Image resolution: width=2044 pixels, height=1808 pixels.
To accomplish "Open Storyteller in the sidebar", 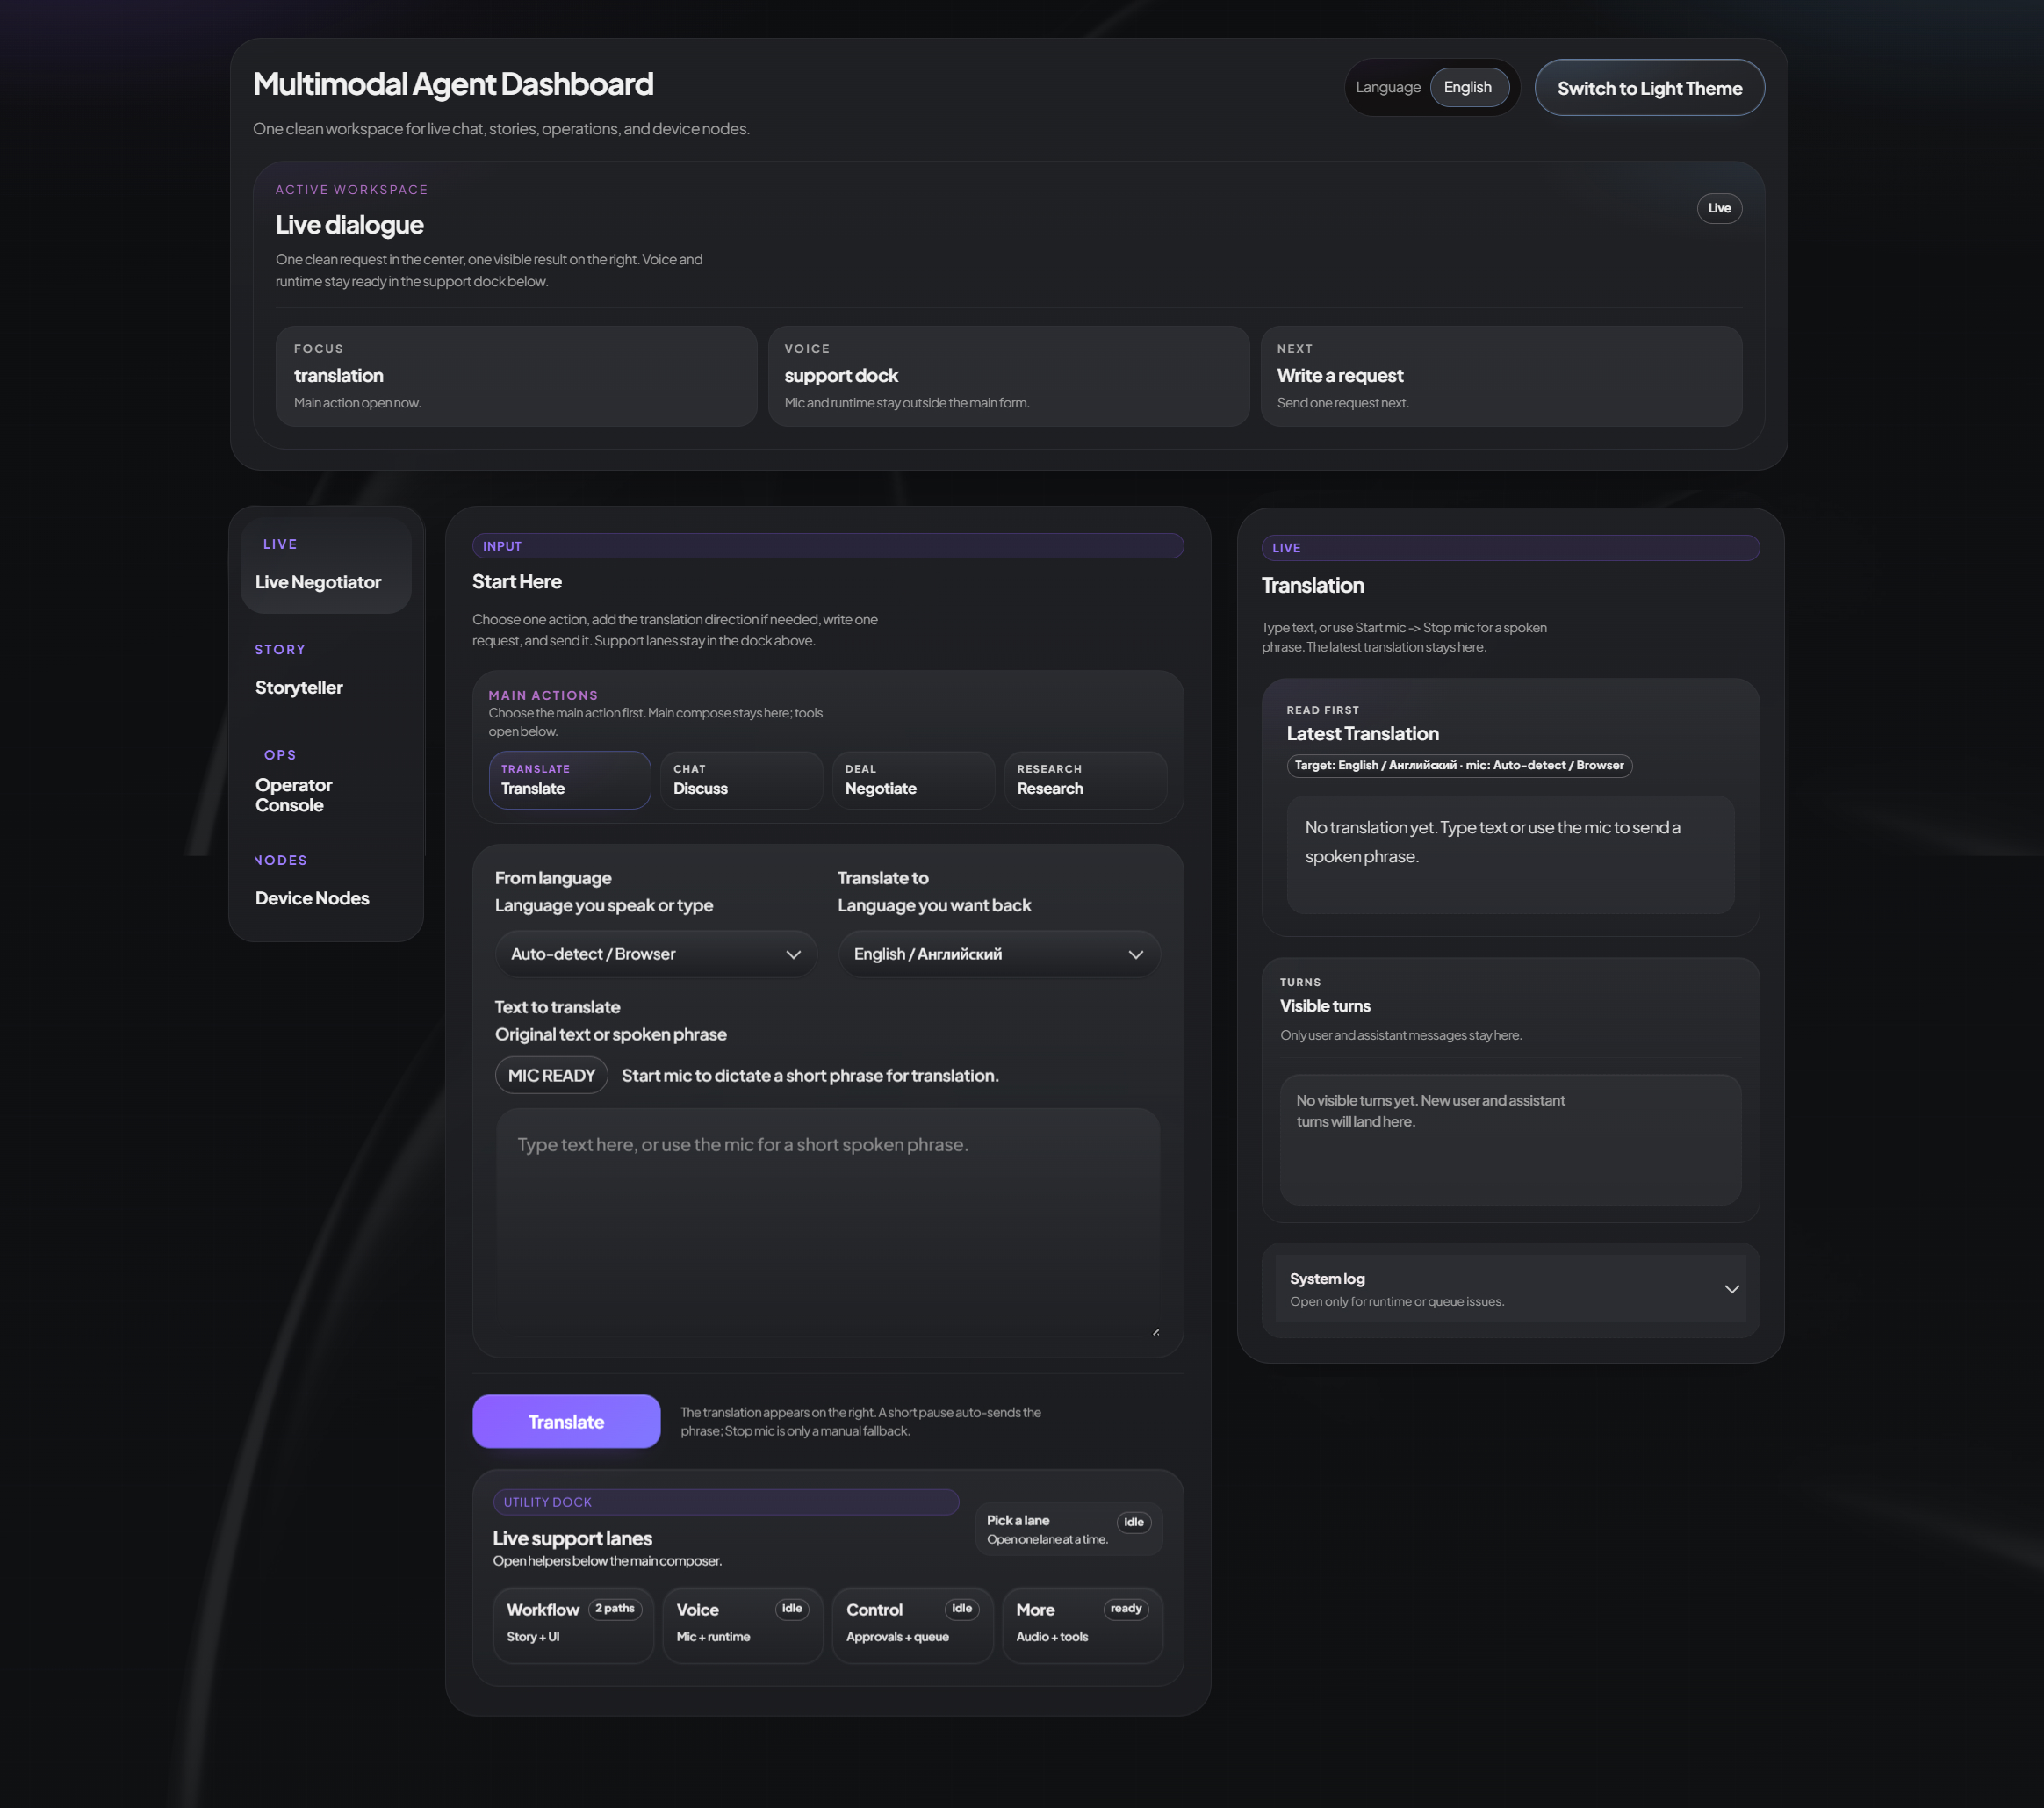I will (x=299, y=687).
